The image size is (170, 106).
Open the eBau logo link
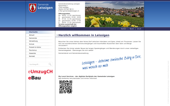34,78
